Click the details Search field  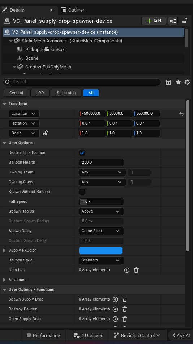[x=82, y=82]
